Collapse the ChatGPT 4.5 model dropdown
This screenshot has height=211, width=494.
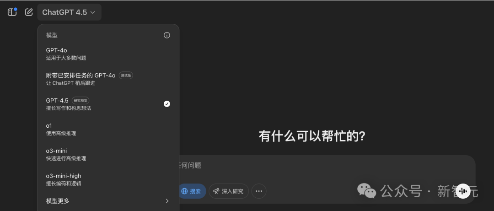tap(70, 12)
